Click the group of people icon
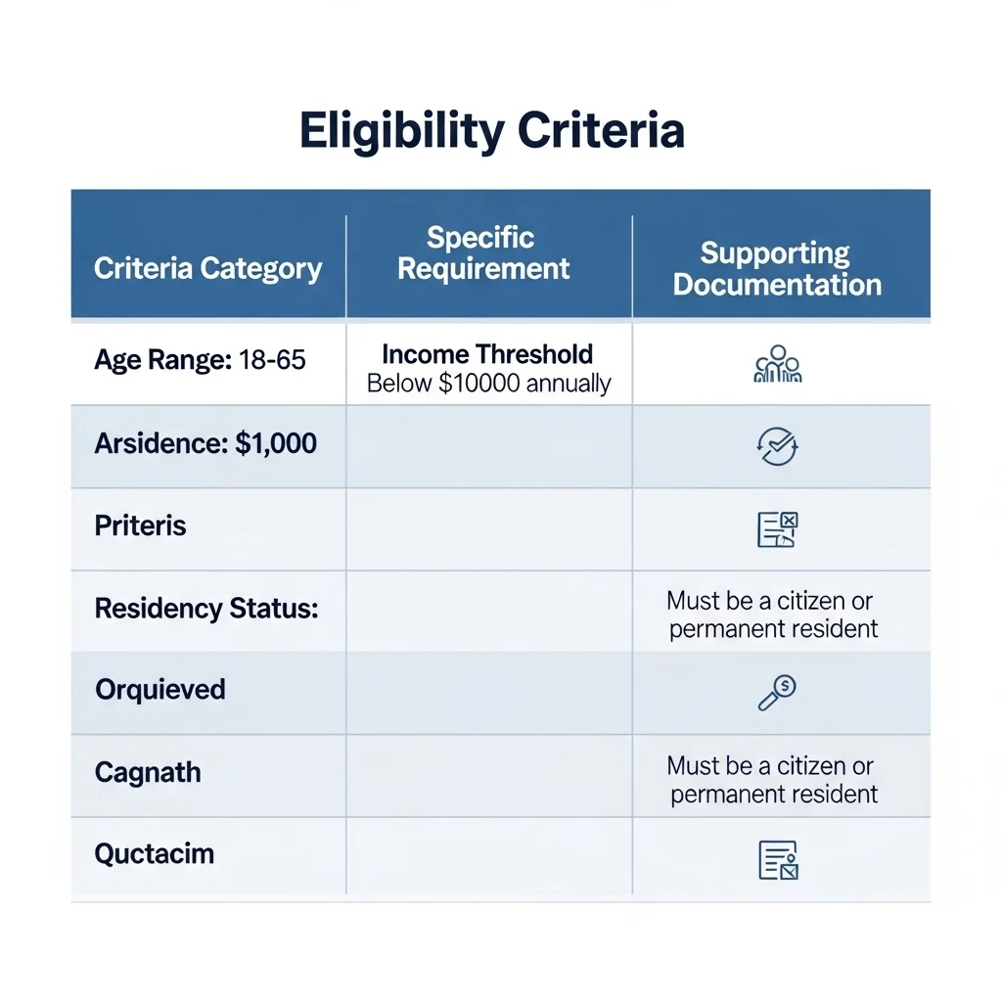Screen dimensions: 1002x1002 778,363
